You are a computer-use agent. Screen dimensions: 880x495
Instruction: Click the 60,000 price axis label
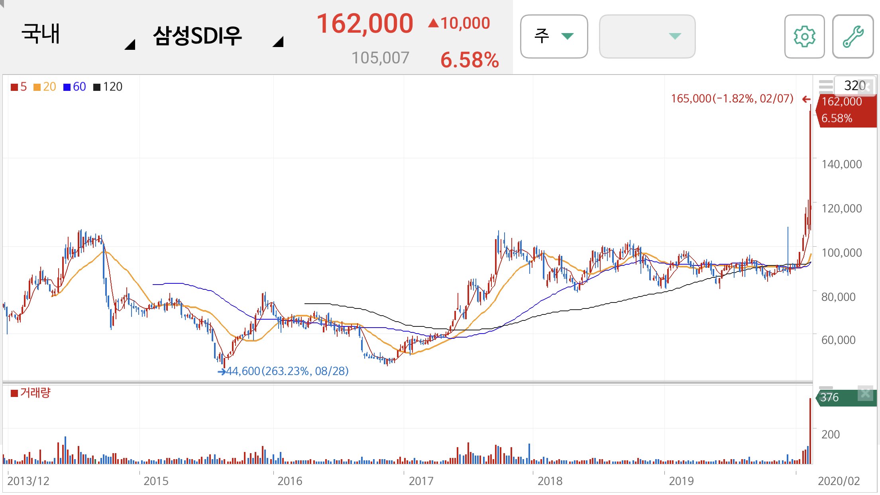pos(839,340)
